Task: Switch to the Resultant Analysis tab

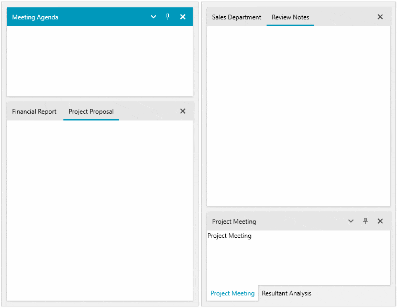Action: [x=286, y=293]
